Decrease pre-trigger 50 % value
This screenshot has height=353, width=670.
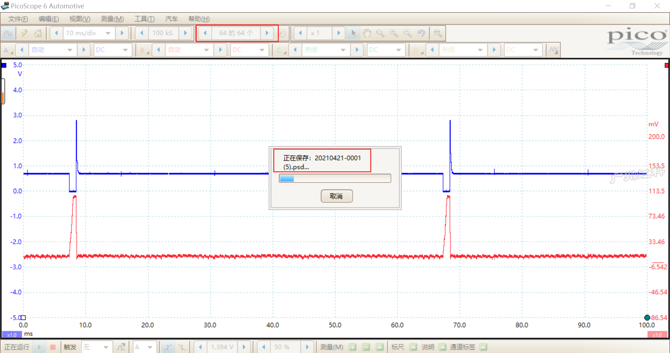[x=264, y=347]
